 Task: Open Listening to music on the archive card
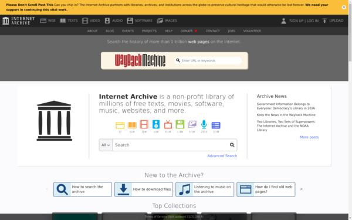205,189
